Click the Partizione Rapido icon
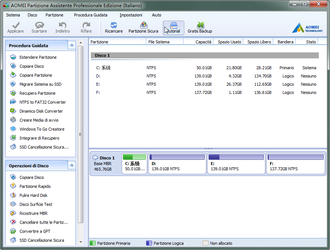This screenshot has width=330, height=250. (x=13, y=186)
